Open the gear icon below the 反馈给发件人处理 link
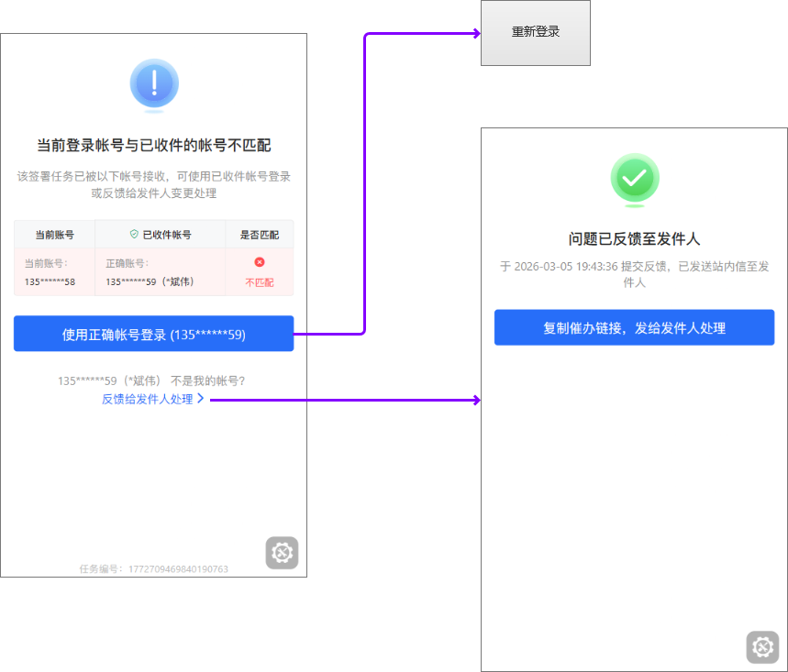This screenshot has width=788, height=672. [282, 553]
